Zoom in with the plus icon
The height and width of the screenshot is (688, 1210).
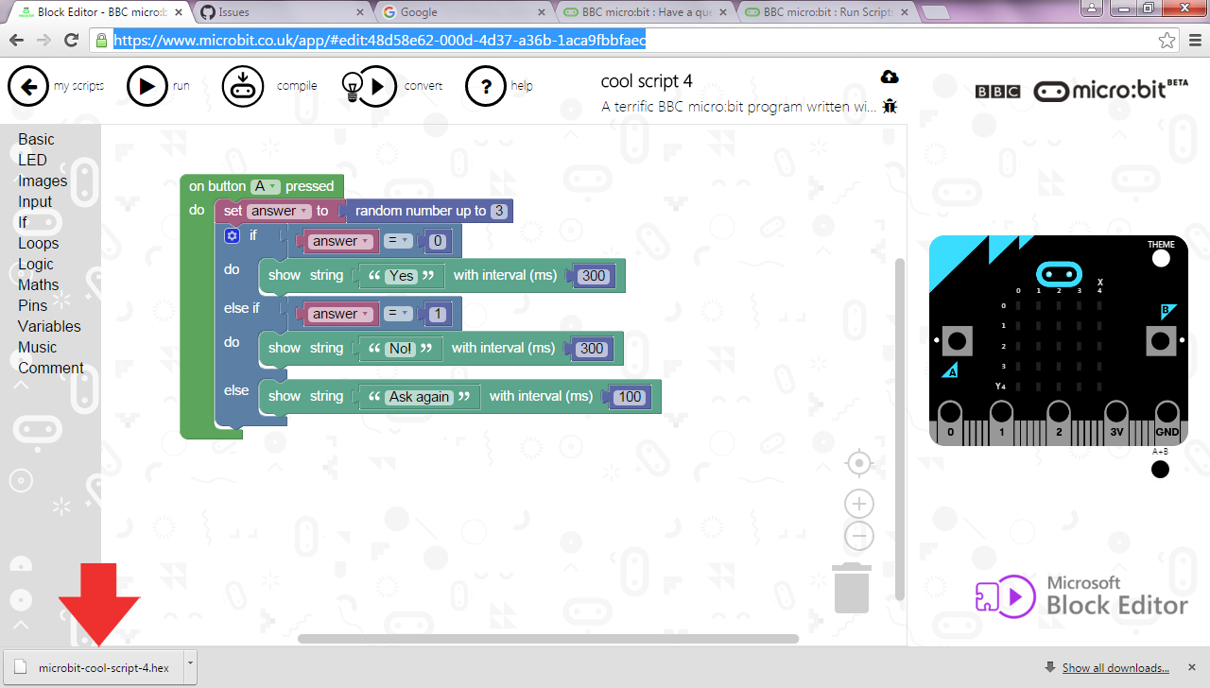pos(858,503)
